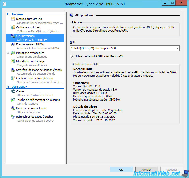Click the GPU physiques icon in the sidebar
Image resolution: width=189 pixels, height=178 pixels.
(x=13, y=36)
